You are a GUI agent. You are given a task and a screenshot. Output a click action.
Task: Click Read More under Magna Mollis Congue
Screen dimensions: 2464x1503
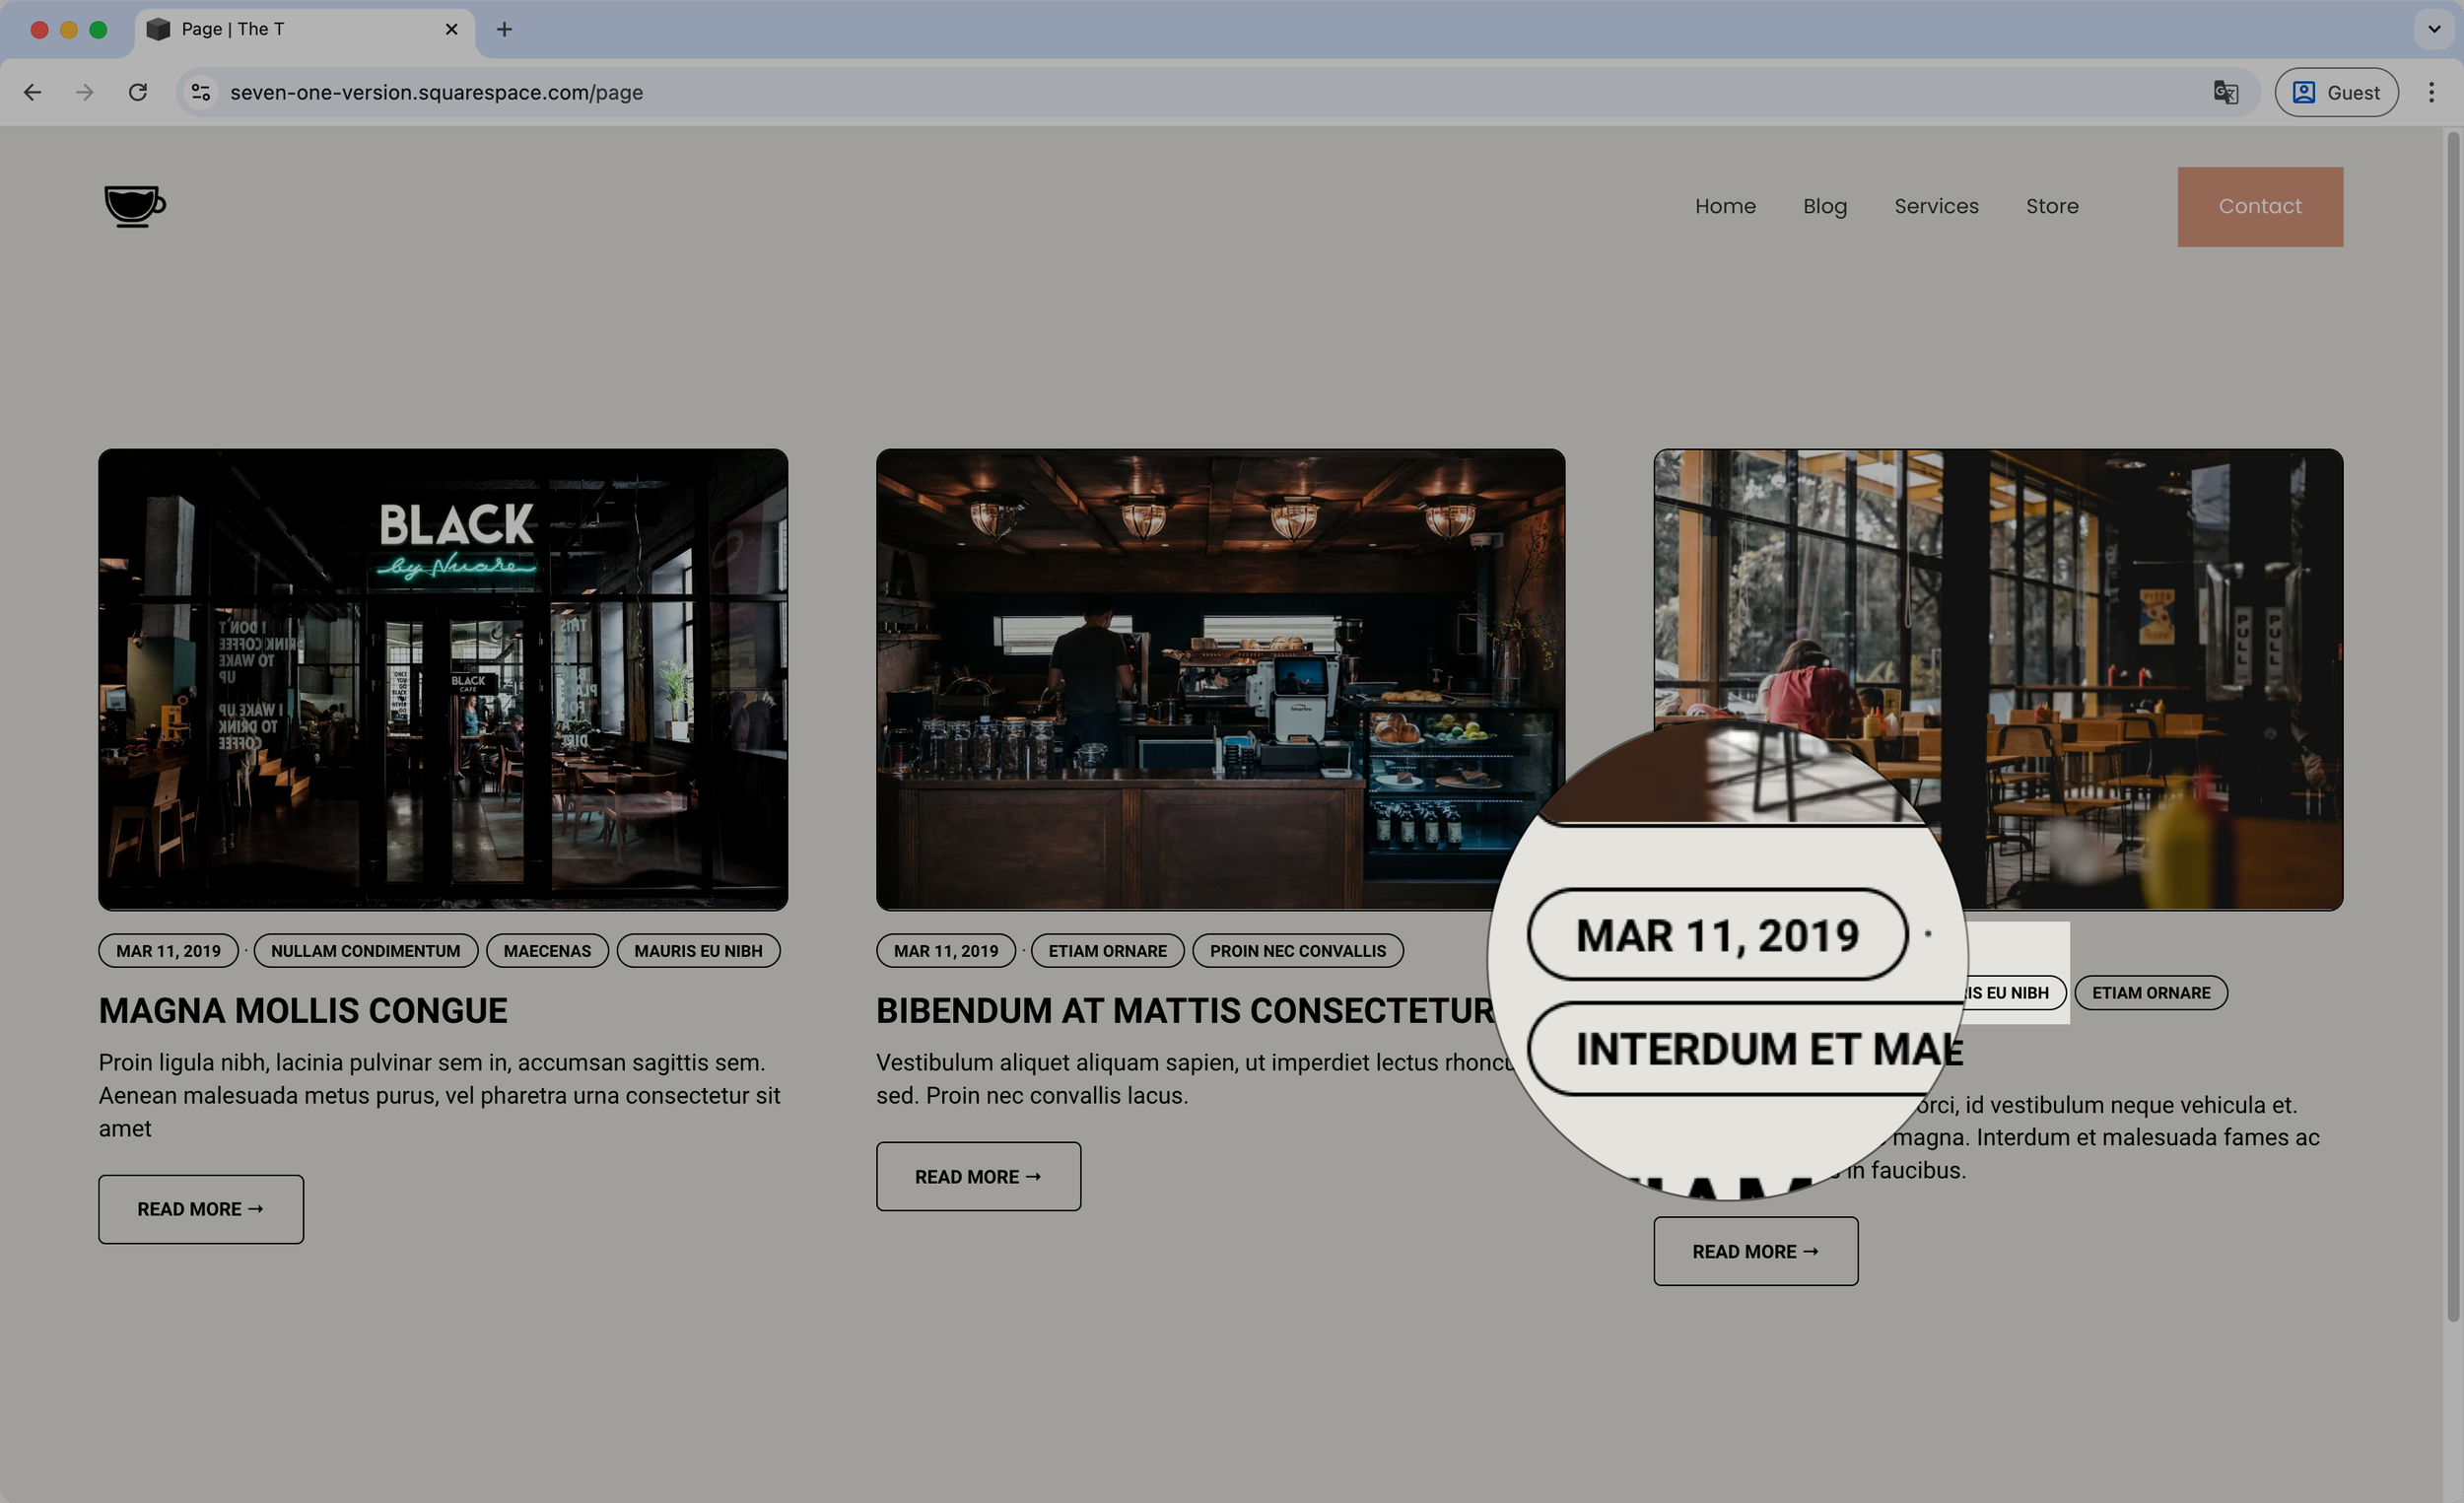pyautogui.click(x=201, y=1209)
